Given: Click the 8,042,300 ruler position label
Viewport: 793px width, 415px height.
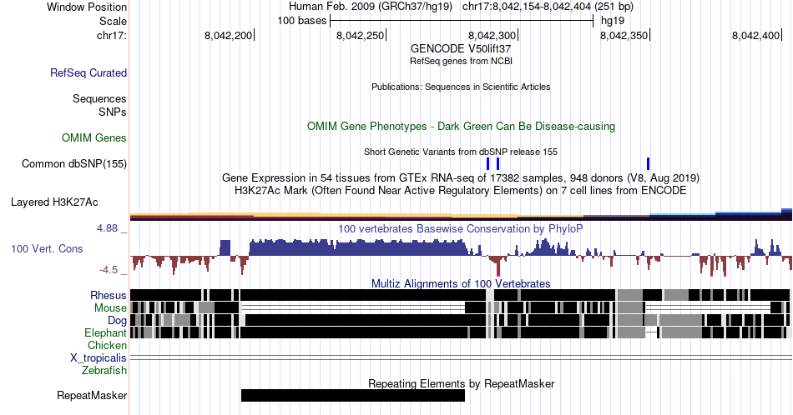Looking at the screenshot, I should (x=492, y=35).
